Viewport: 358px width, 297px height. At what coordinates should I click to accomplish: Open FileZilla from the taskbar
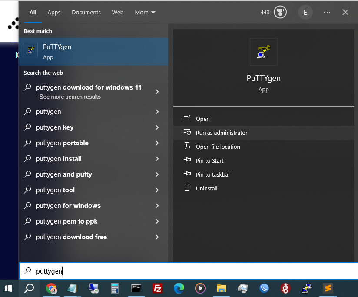[x=158, y=288]
